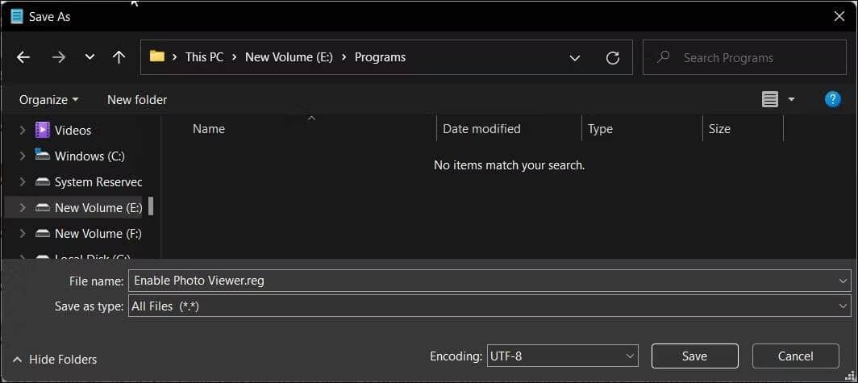858x383 pixels.
Task: Refresh the Programs folder view
Action: click(613, 57)
